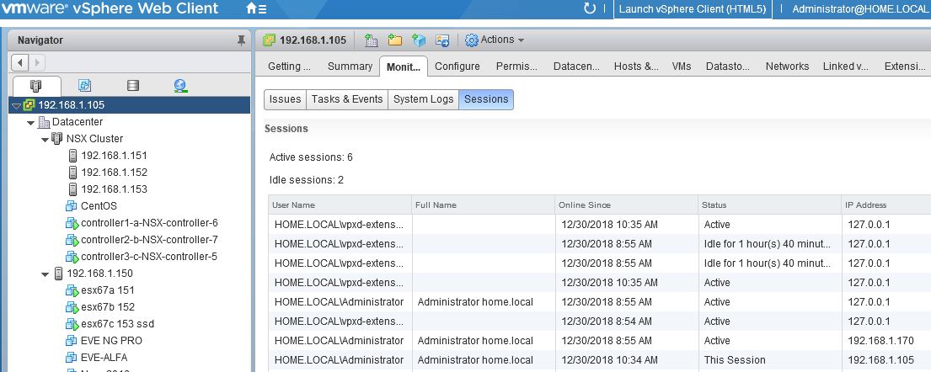931x372 pixels.
Task: Click the vCenter icon beside 192.168.1.105 title
Action: click(x=270, y=40)
